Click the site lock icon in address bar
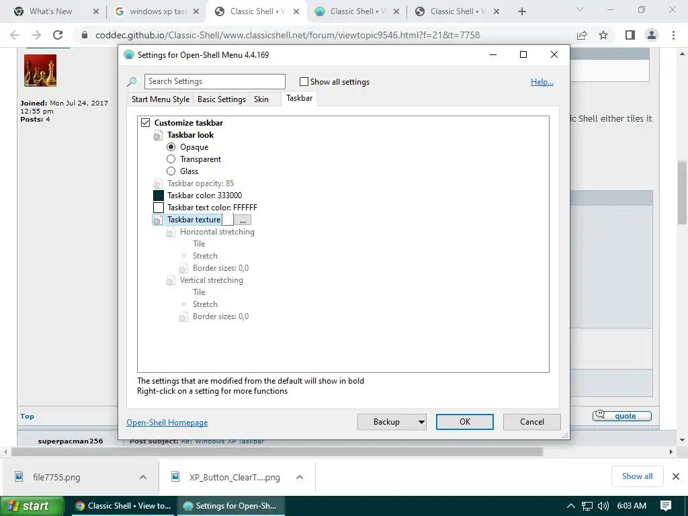688x516 pixels. [85, 35]
